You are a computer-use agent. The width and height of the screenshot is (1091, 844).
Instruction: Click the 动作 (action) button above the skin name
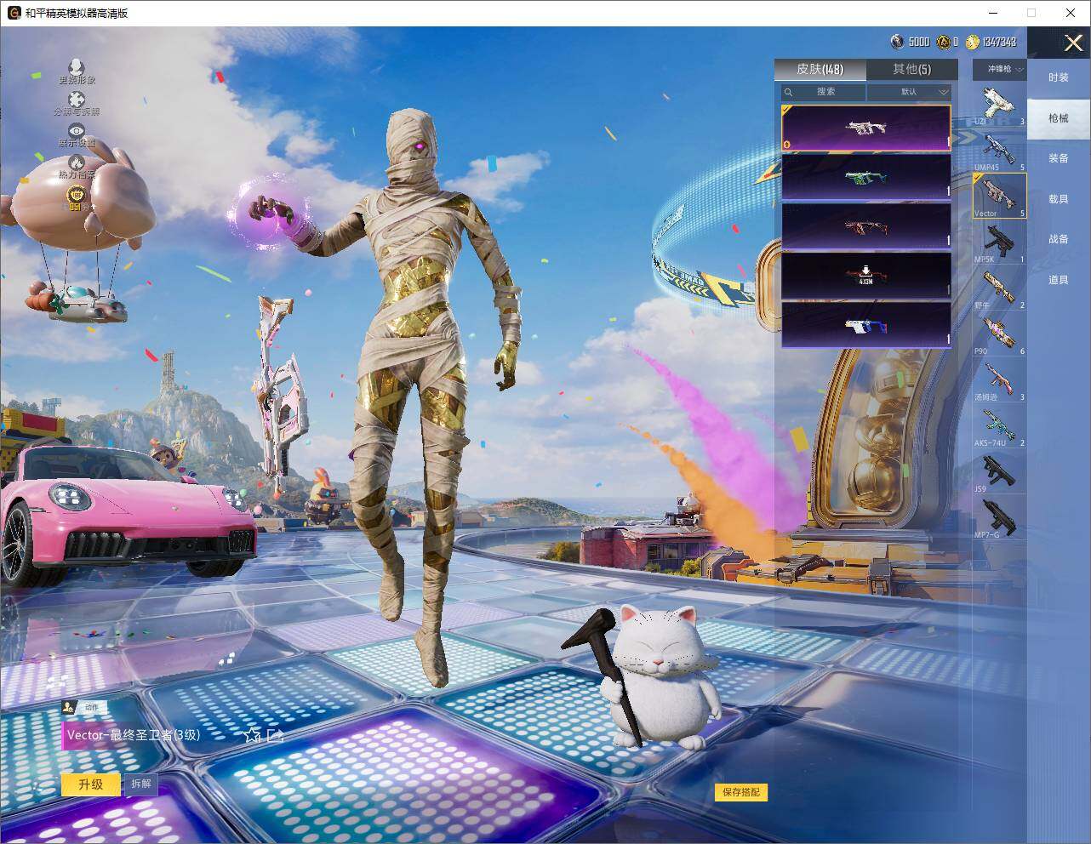83,707
